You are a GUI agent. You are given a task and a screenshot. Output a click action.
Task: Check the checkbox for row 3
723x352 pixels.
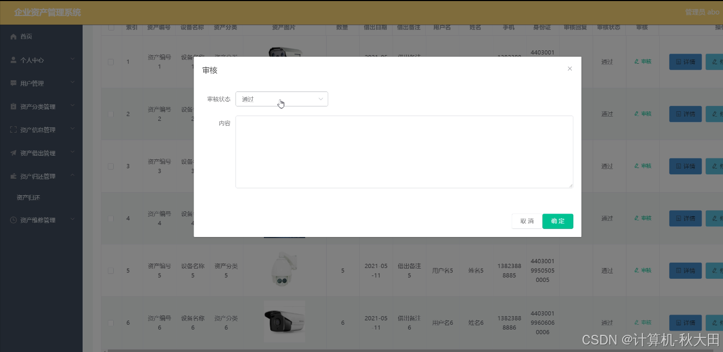coord(111,166)
